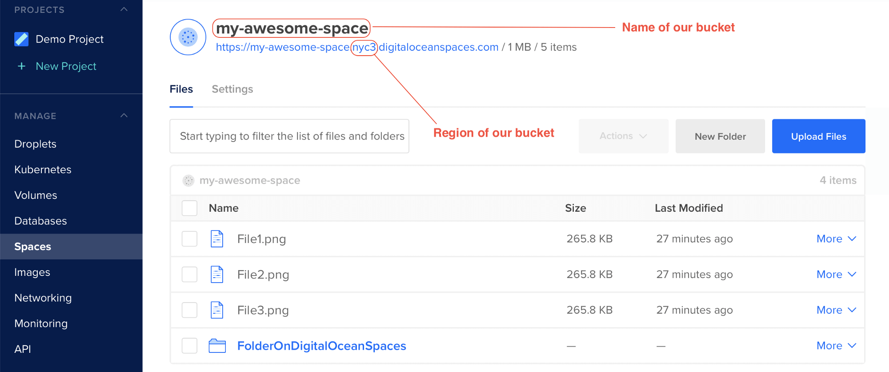889x372 pixels.
Task: Click the Demo Project icon in sidebar
Action: [21, 39]
